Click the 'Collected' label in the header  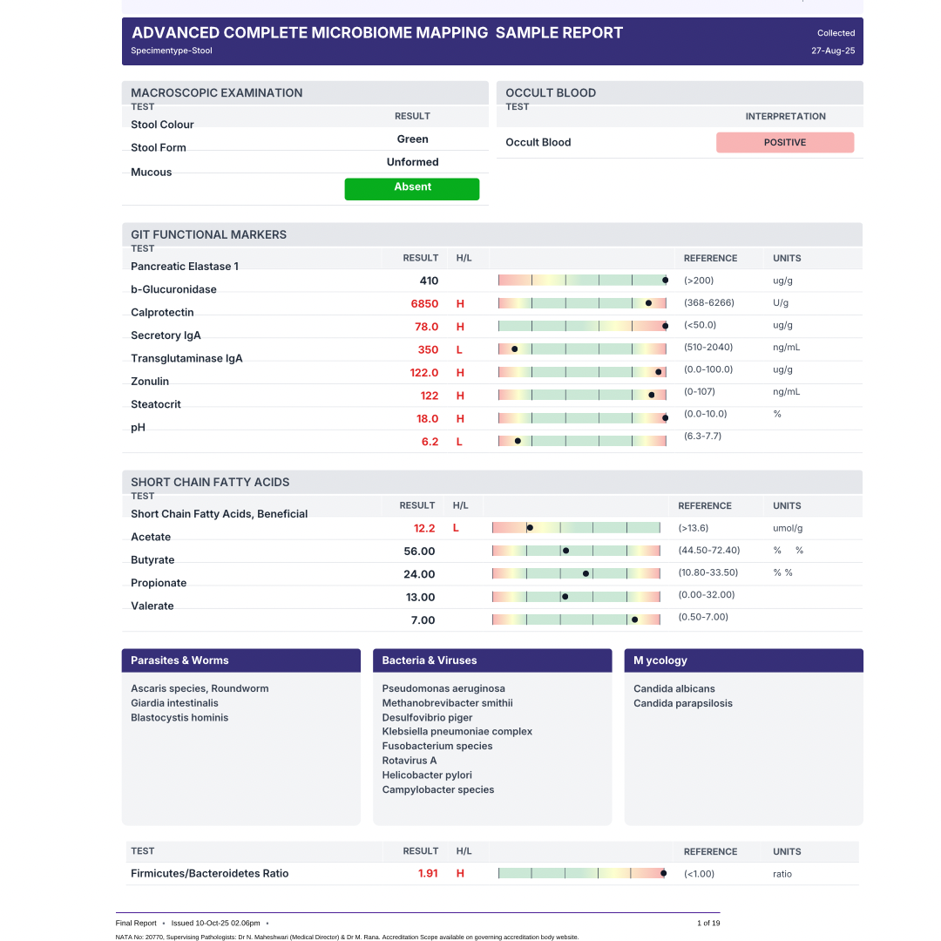point(836,33)
